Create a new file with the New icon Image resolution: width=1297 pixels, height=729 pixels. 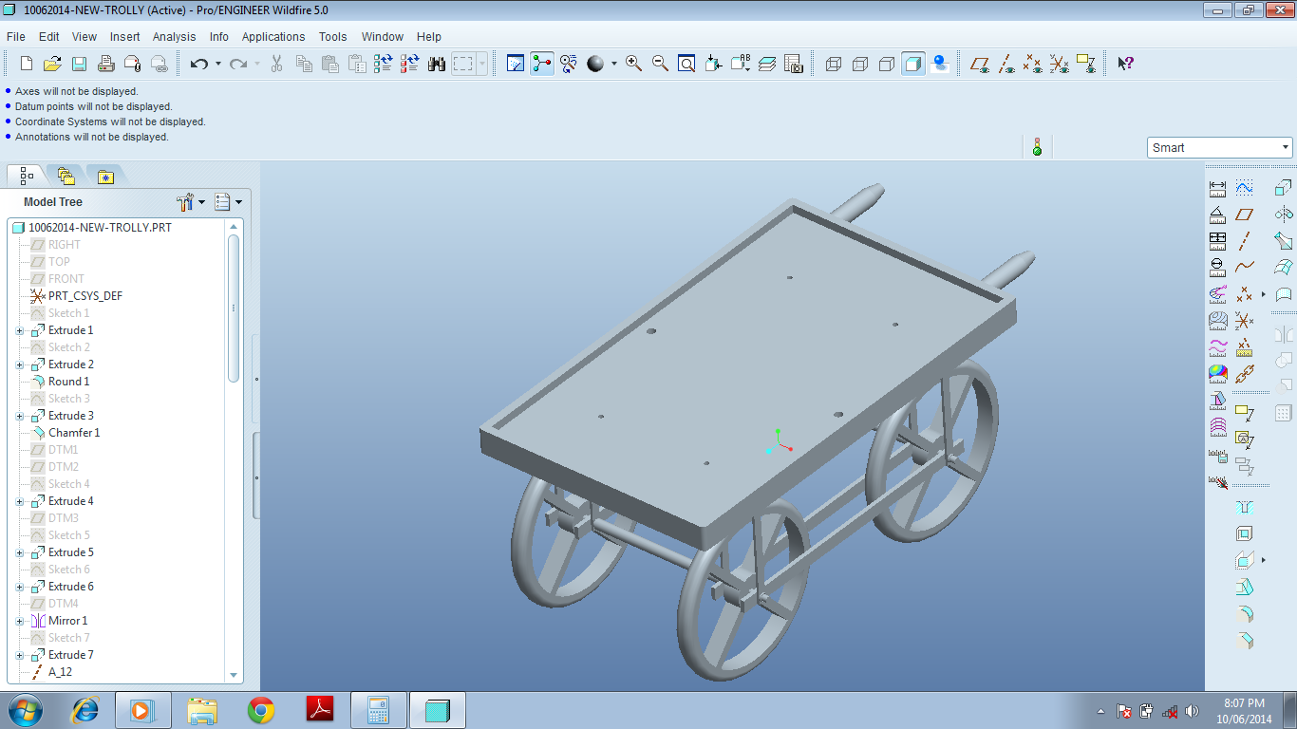point(27,64)
